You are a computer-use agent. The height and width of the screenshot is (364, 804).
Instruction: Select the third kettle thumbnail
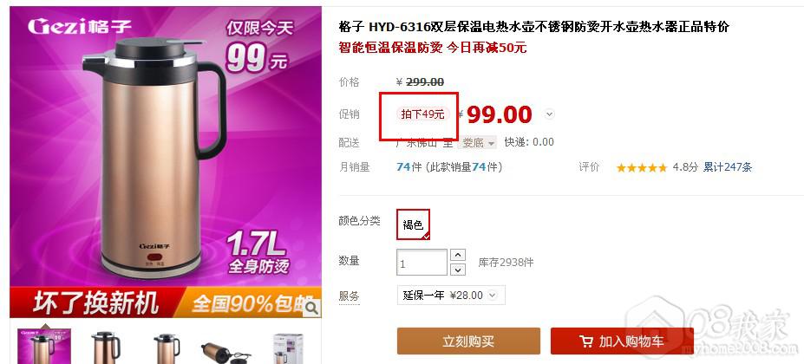click(167, 347)
